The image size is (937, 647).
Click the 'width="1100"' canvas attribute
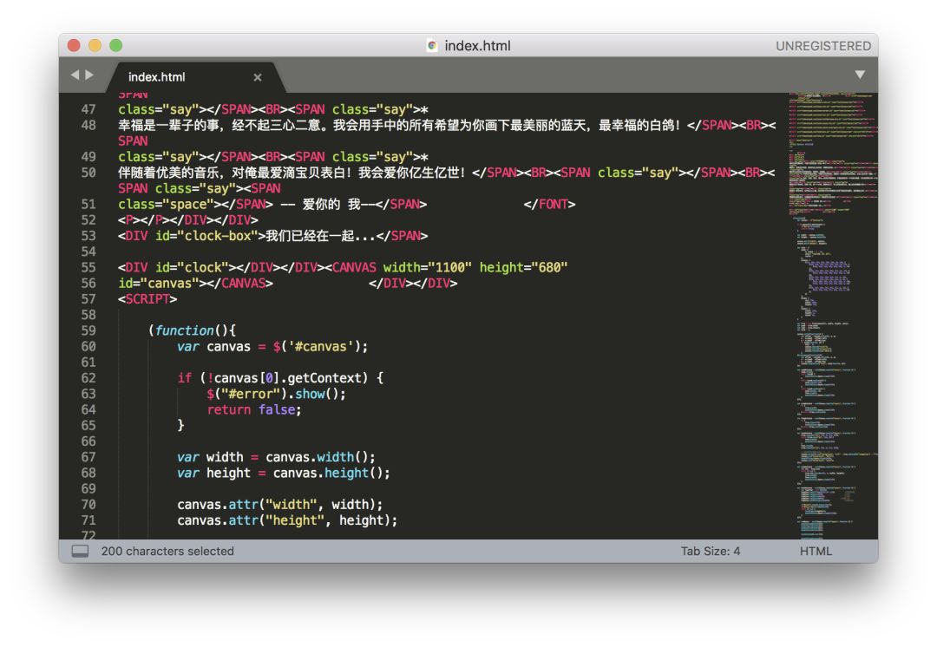click(x=427, y=267)
